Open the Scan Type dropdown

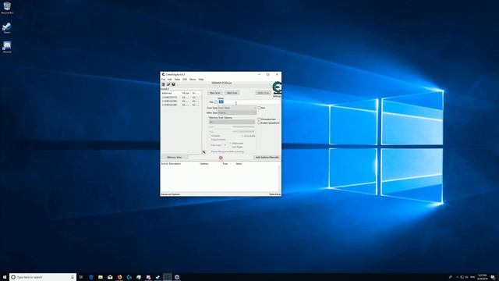pos(237,108)
